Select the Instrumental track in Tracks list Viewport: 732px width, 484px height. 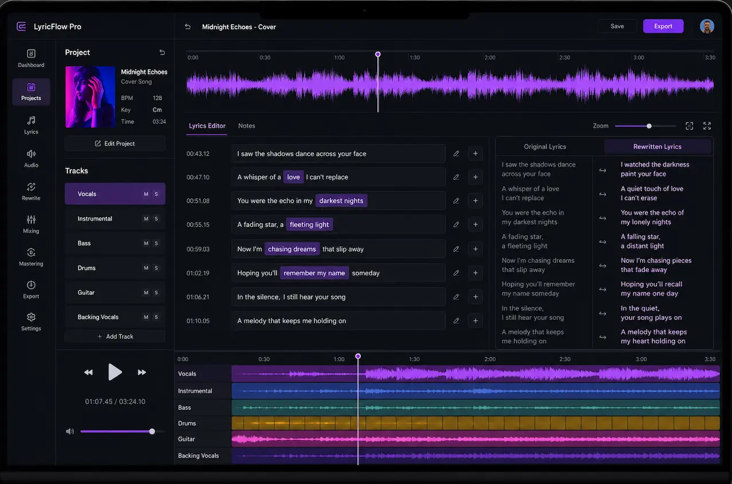pos(115,219)
